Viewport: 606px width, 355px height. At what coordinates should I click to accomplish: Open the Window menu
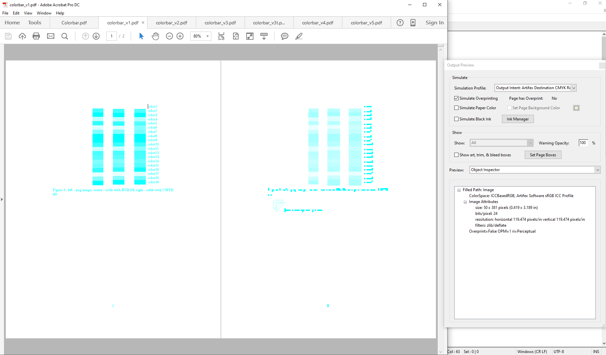[44, 13]
